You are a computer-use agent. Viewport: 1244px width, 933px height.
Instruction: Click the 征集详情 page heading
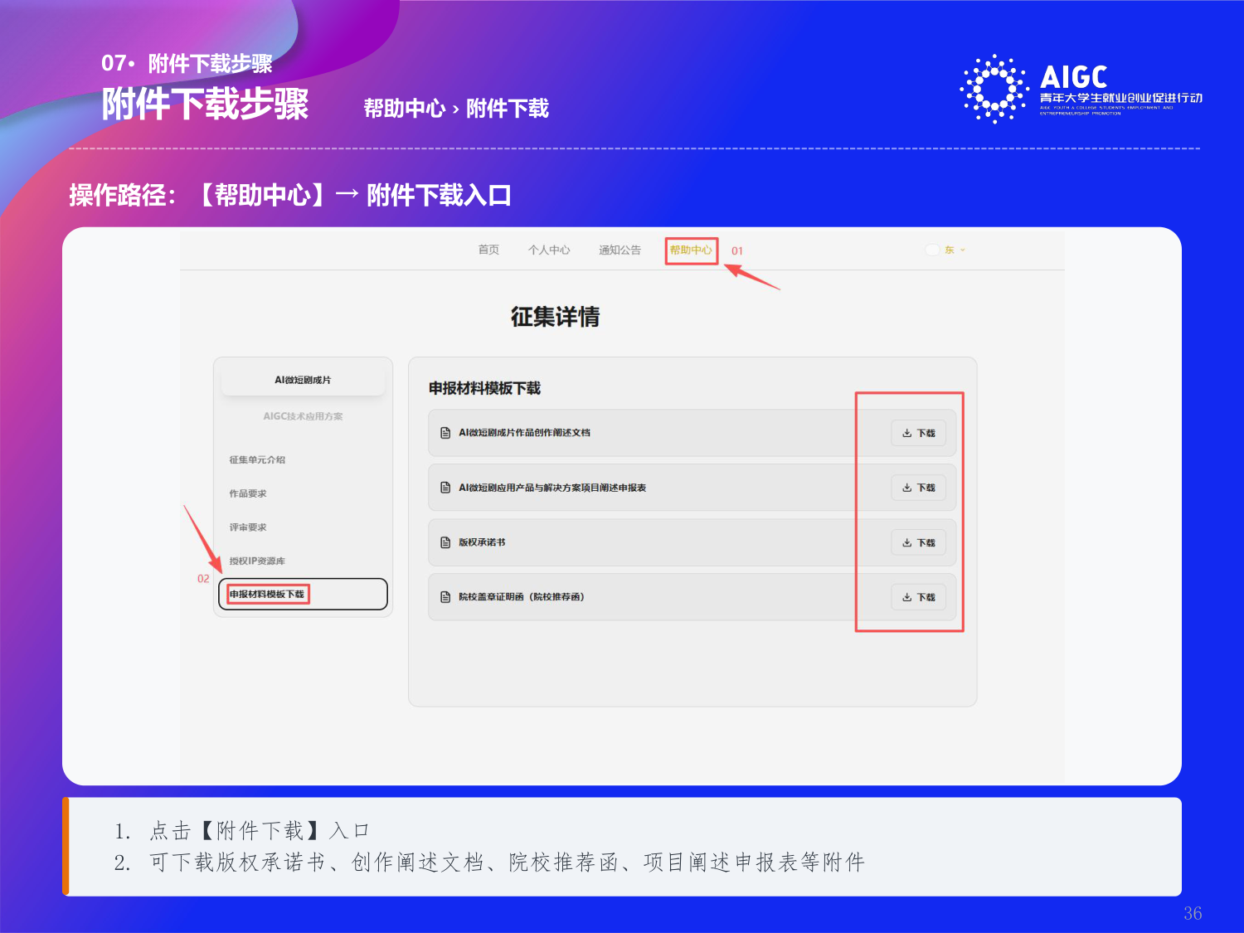[x=555, y=317]
